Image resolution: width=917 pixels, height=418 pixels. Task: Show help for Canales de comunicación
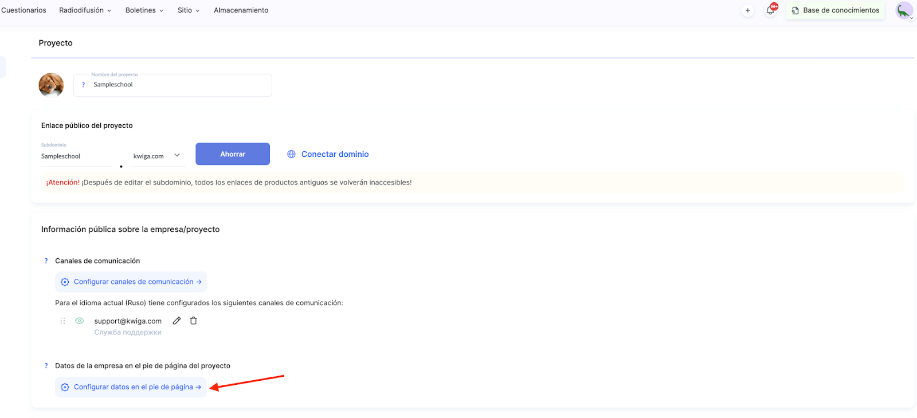46,261
